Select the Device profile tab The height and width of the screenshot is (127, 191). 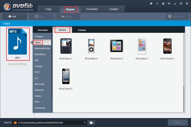(62, 30)
